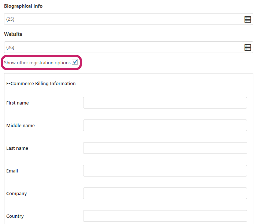
Task: Open merge tags list for Biographical Info
Action: coord(247,19)
